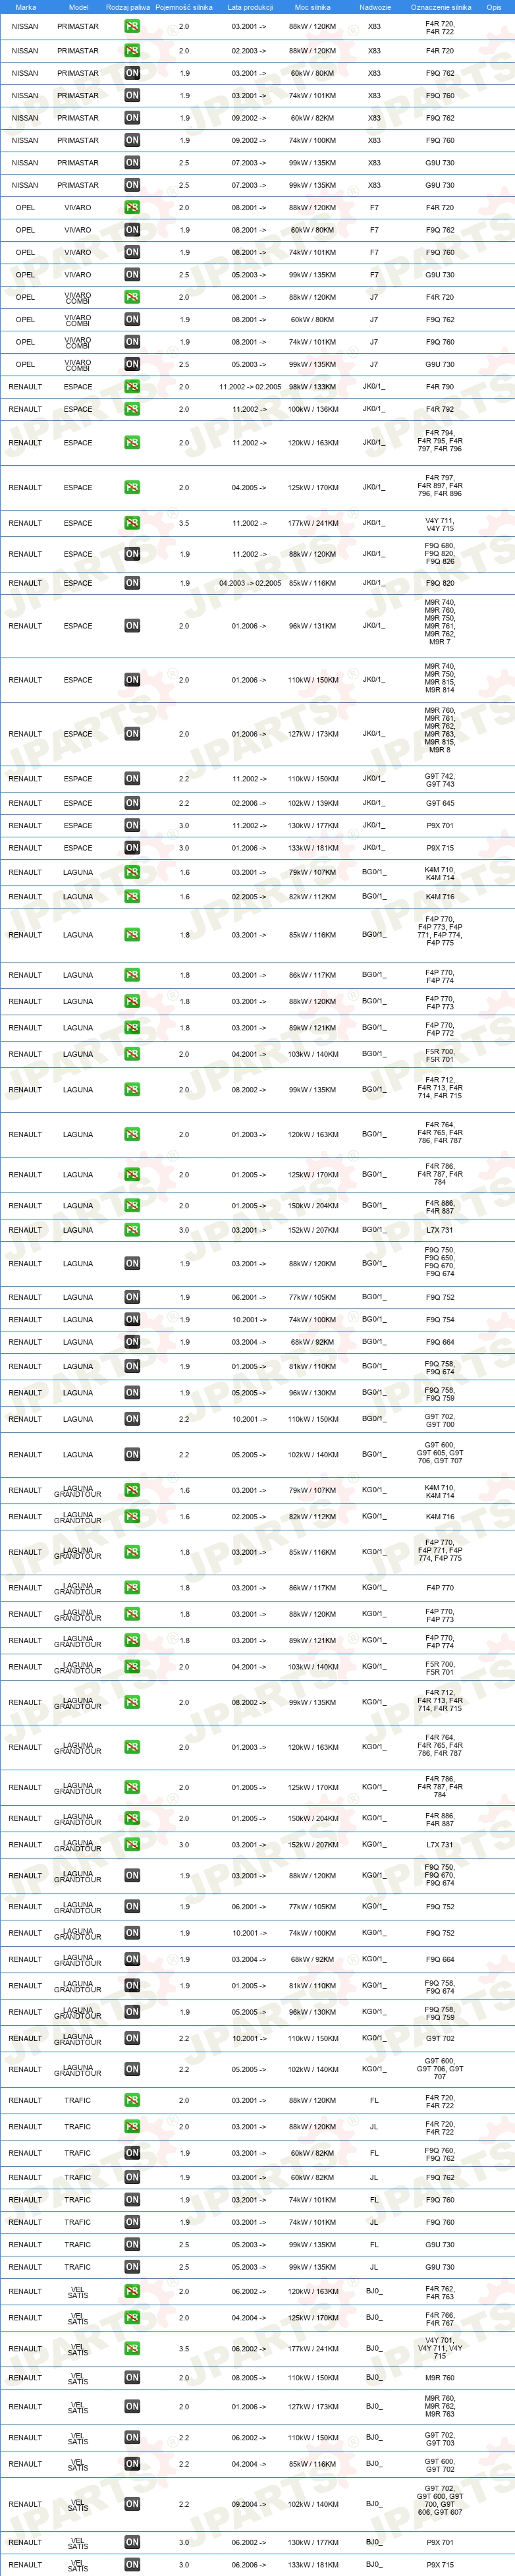This screenshot has height=2576, width=515.
Task: Click petrol icon for Laguna BG0/1_ 1.6 79kW/107KM
Action: point(132,872)
